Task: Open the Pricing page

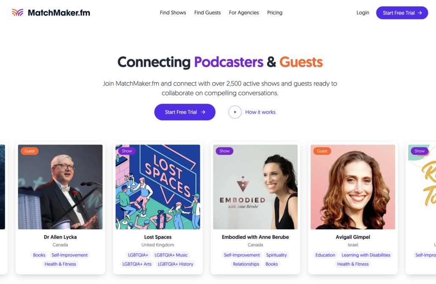Action: pos(275,13)
